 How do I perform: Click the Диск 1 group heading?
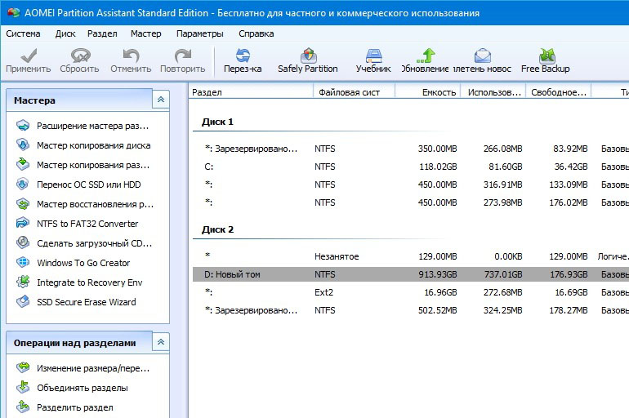[x=217, y=122]
